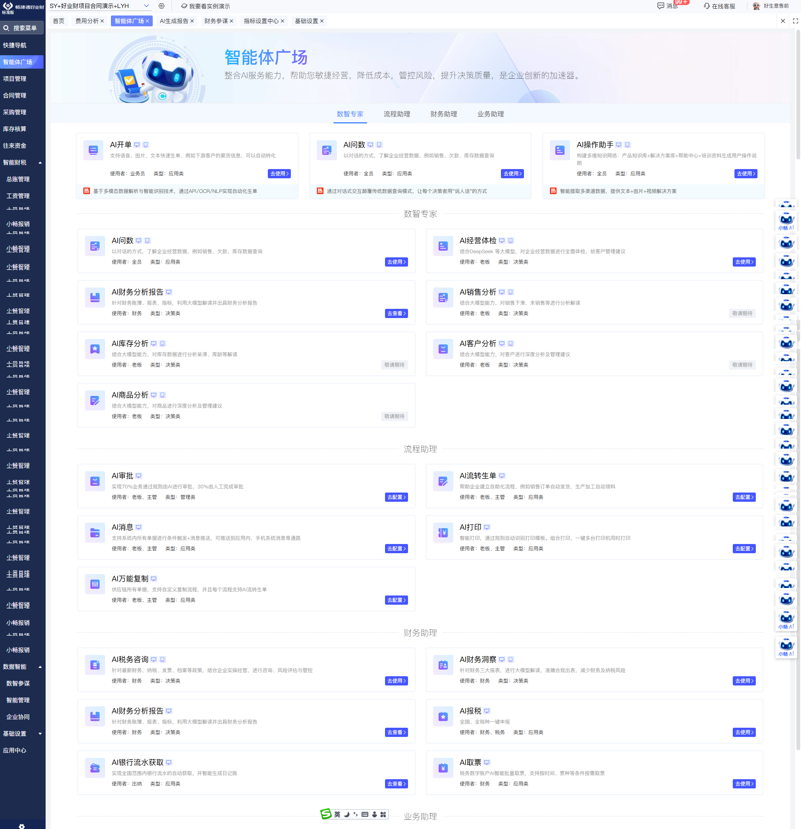Image resolution: width=801 pixels, height=829 pixels.
Task: Collapse the 智能财税 sidebar section
Action: coord(40,162)
